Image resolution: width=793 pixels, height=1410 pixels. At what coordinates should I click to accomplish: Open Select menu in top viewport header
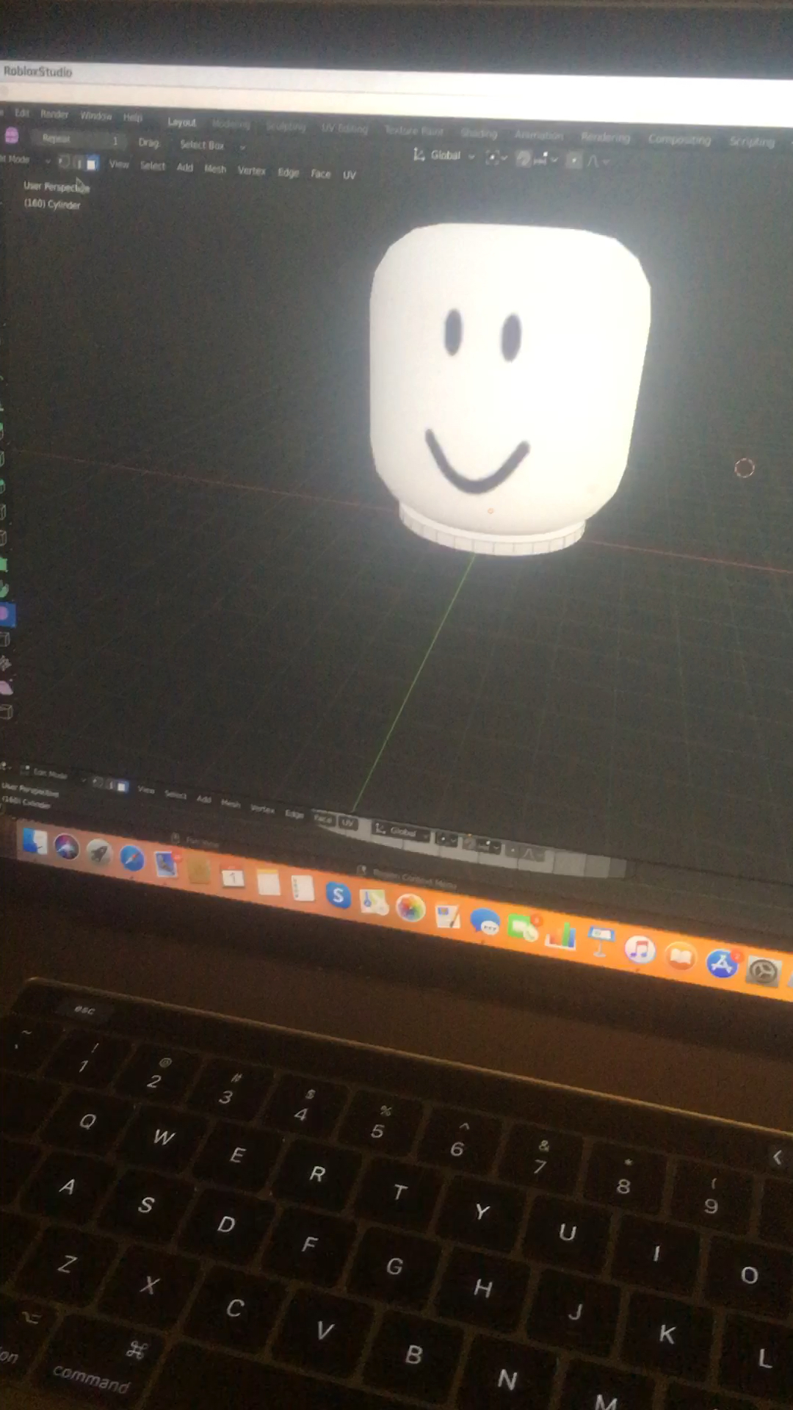pos(153,166)
